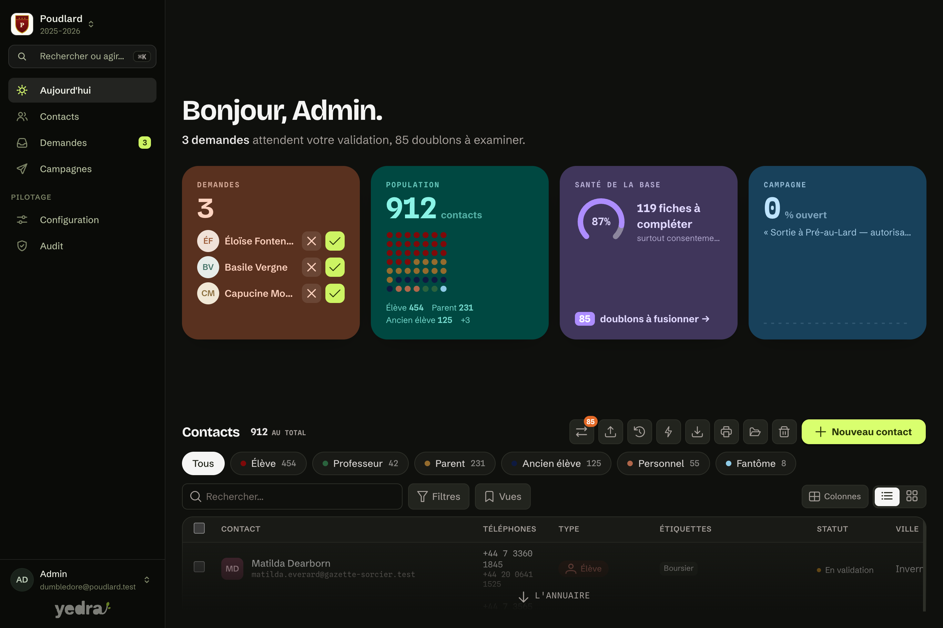Reject Éloïse Fonten... request with X
Screen dimensions: 943x628
click(x=312, y=241)
